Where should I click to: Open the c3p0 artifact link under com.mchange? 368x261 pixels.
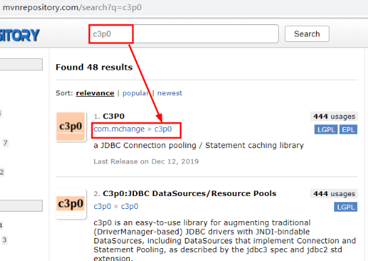(x=163, y=129)
